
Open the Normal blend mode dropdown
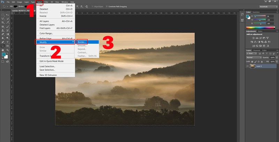tap(253, 57)
